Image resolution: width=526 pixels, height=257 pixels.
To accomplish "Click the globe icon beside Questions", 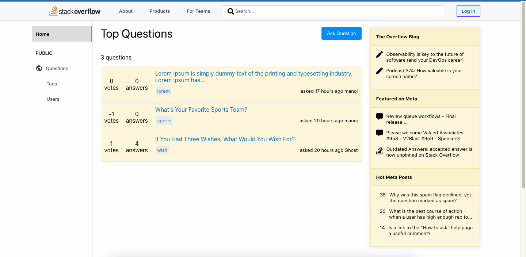I will 39,68.
